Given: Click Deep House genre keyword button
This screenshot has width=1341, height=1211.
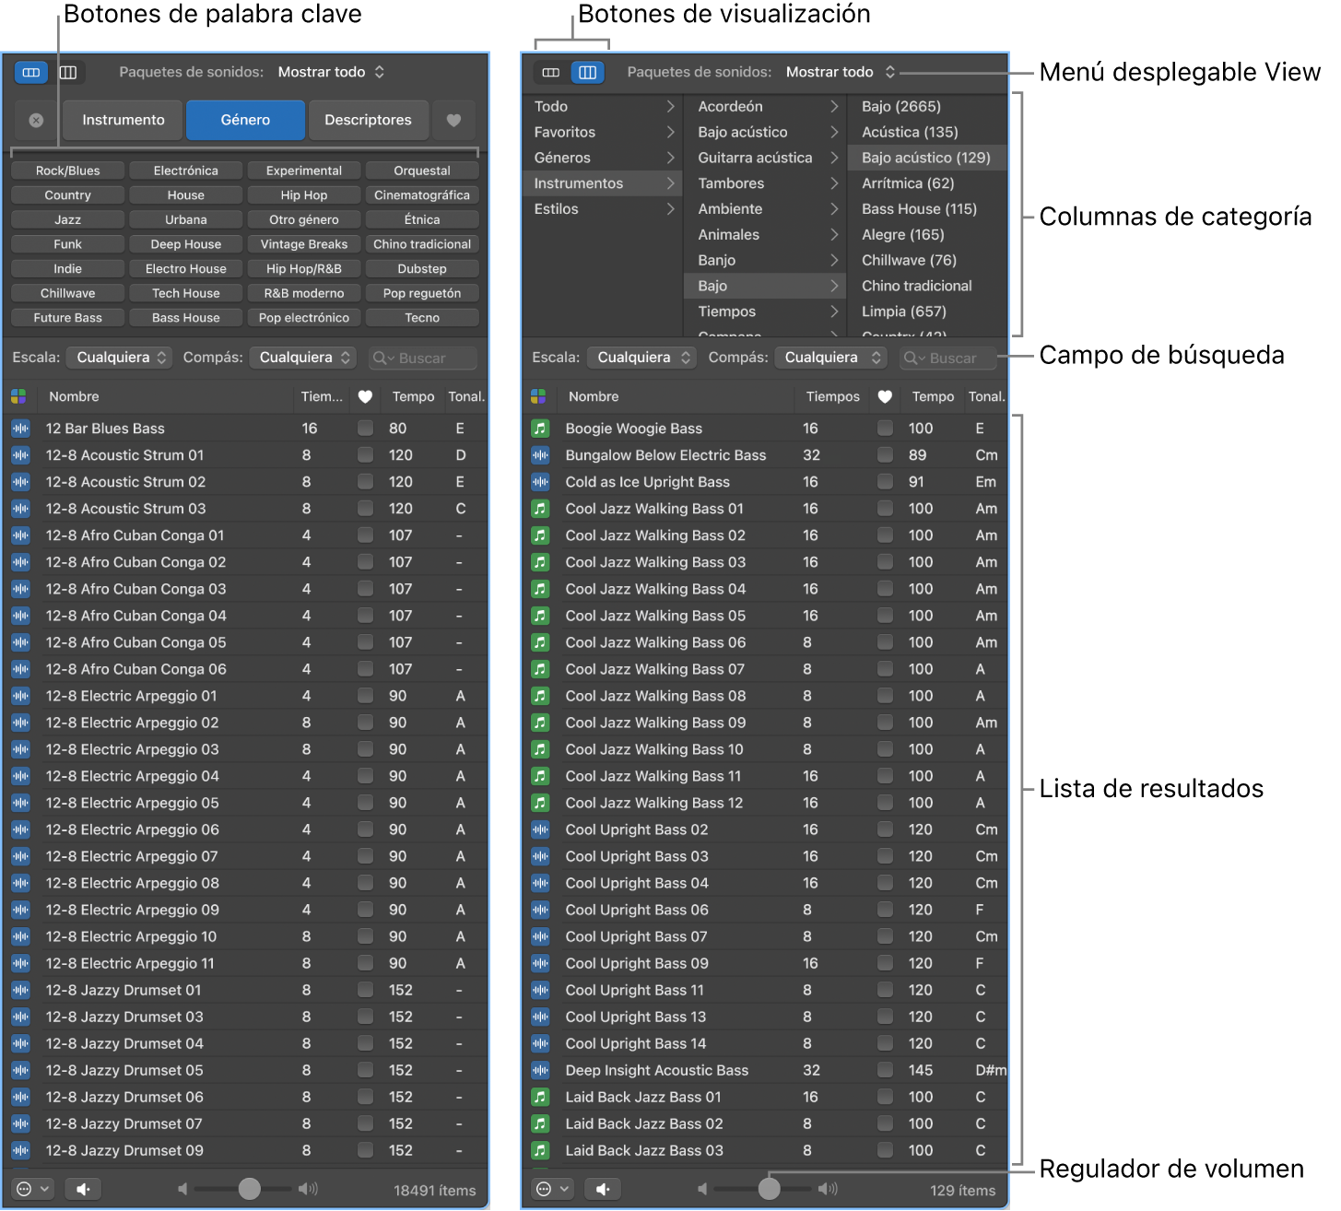Looking at the screenshot, I should 186,244.
